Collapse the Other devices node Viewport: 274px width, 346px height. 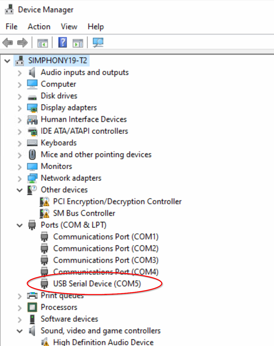point(20,190)
